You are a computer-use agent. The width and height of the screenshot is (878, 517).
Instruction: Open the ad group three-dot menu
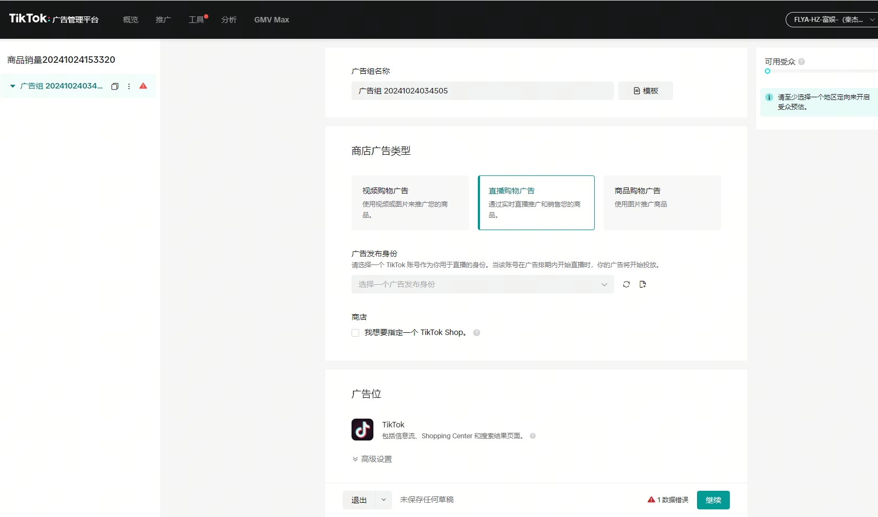point(129,86)
